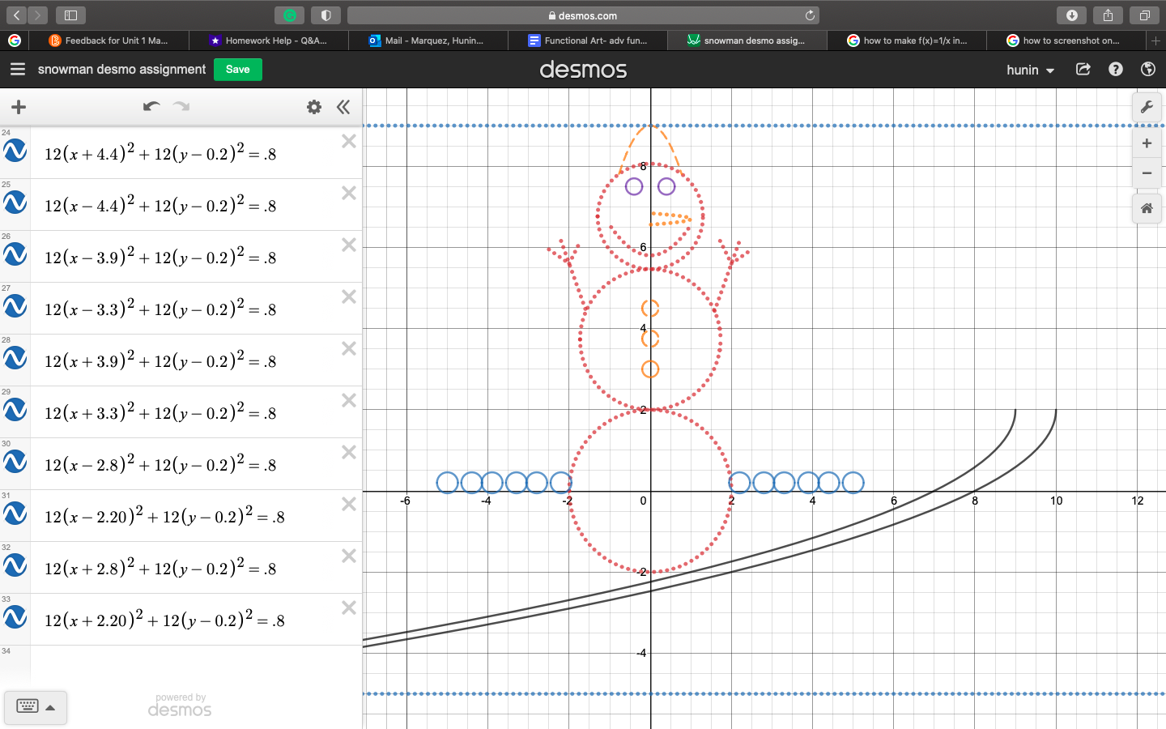Screen dimensions: 1166x729
Task: Open the hunin account dropdown
Action: point(1030,70)
